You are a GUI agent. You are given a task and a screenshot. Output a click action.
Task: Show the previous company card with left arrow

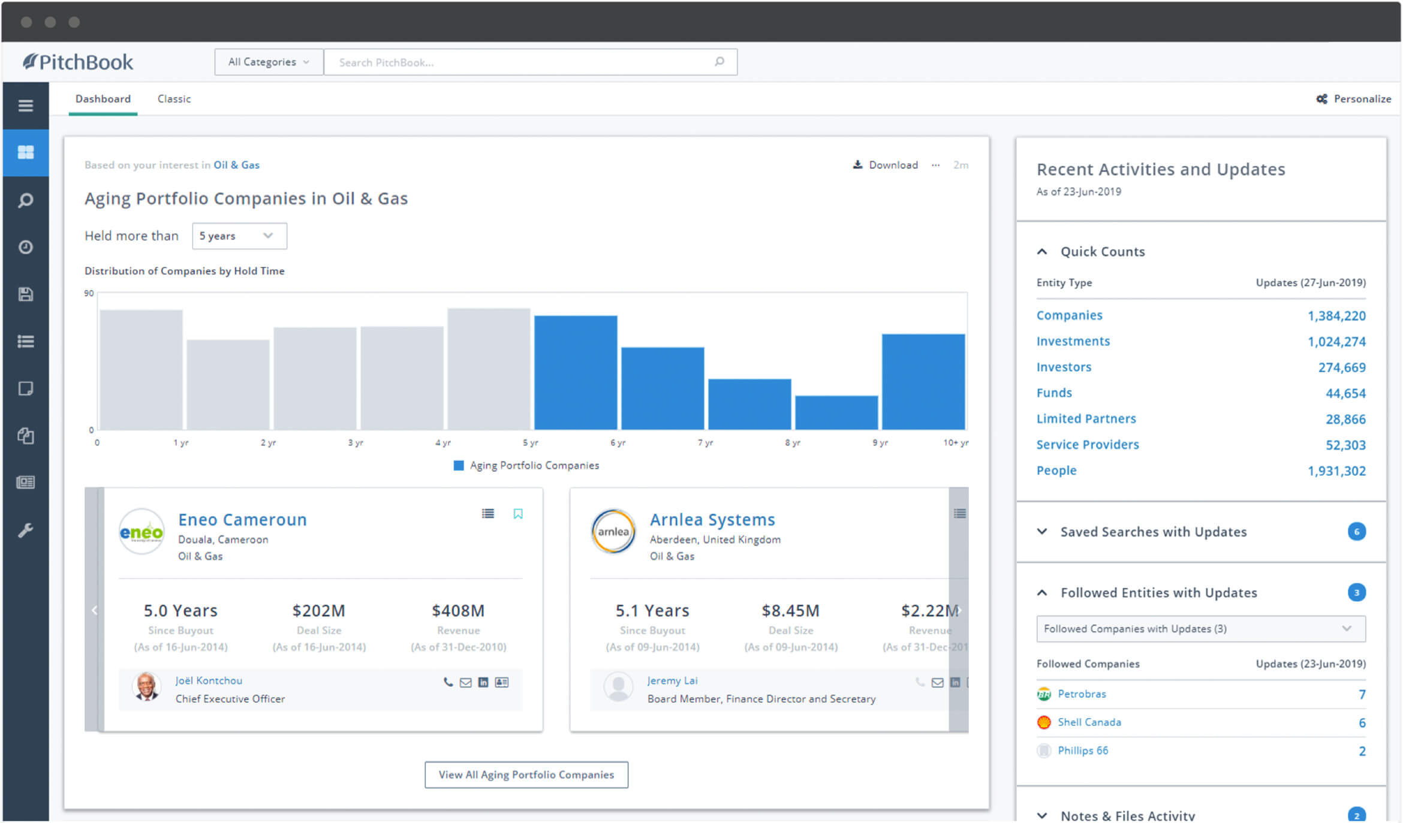[94, 610]
